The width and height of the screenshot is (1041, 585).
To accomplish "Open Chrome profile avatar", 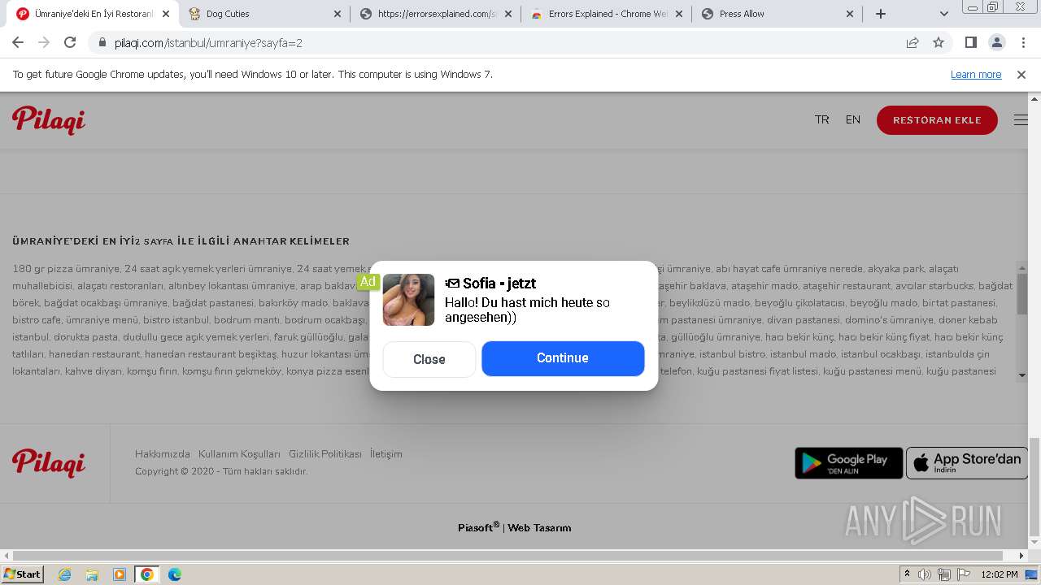I will (x=996, y=42).
